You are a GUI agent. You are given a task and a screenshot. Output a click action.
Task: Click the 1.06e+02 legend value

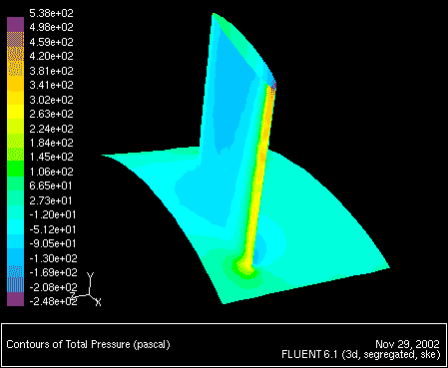click(x=51, y=172)
